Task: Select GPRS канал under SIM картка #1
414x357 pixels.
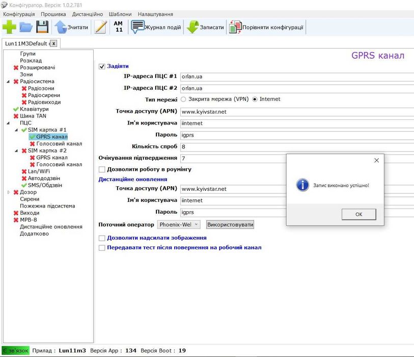Action: click(52, 137)
